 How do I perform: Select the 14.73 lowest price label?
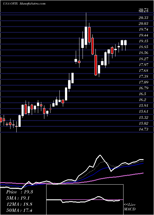pyautogui.click(x=144, y=129)
